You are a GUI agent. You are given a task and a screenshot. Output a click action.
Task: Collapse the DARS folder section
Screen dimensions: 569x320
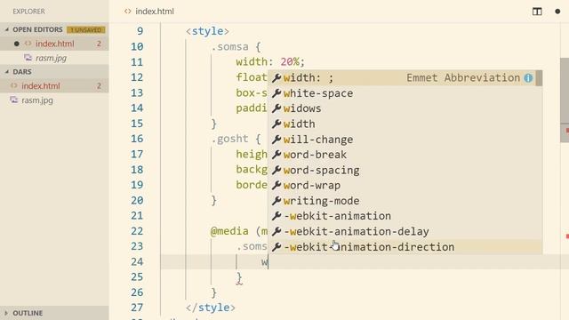tap(7, 72)
